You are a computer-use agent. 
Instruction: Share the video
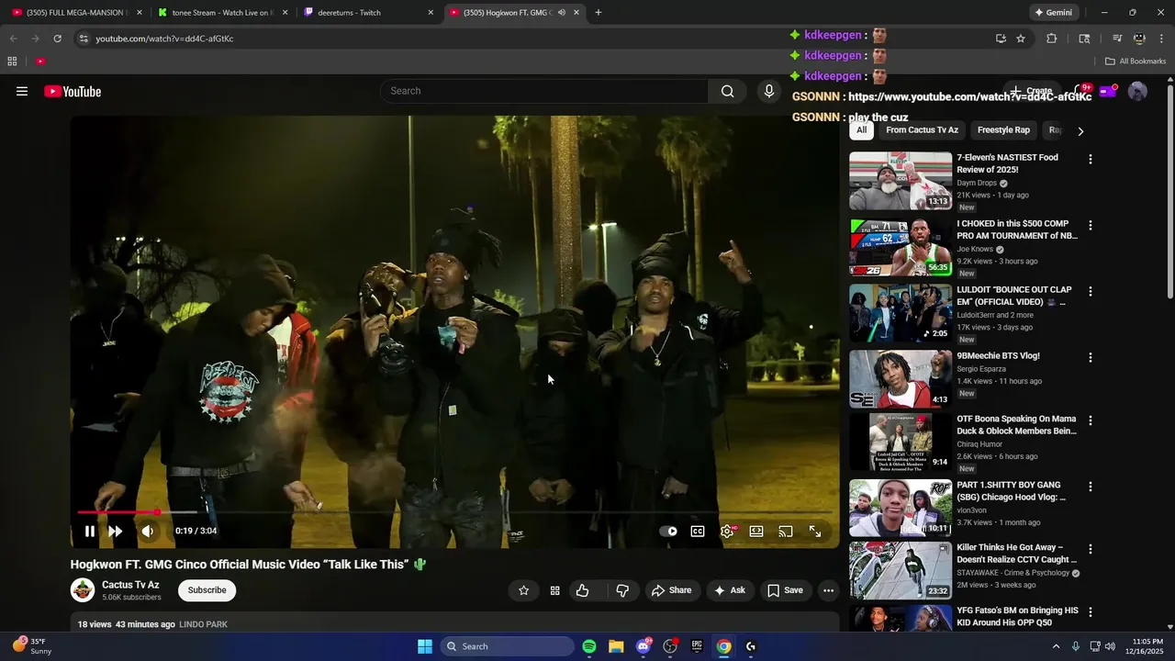pyautogui.click(x=672, y=590)
